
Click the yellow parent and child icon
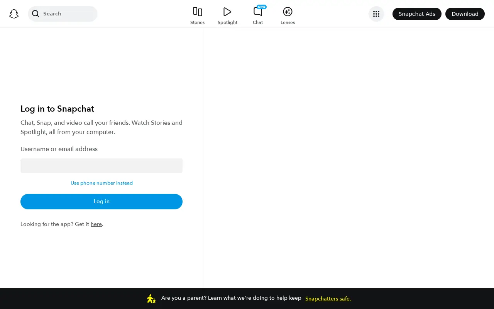(x=151, y=299)
